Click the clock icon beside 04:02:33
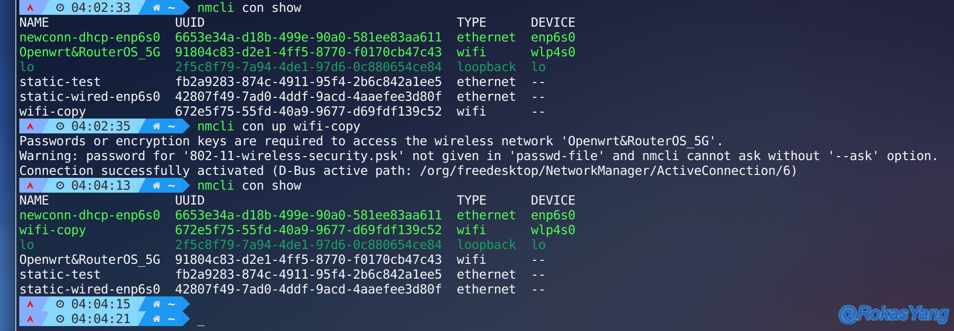 [x=60, y=8]
